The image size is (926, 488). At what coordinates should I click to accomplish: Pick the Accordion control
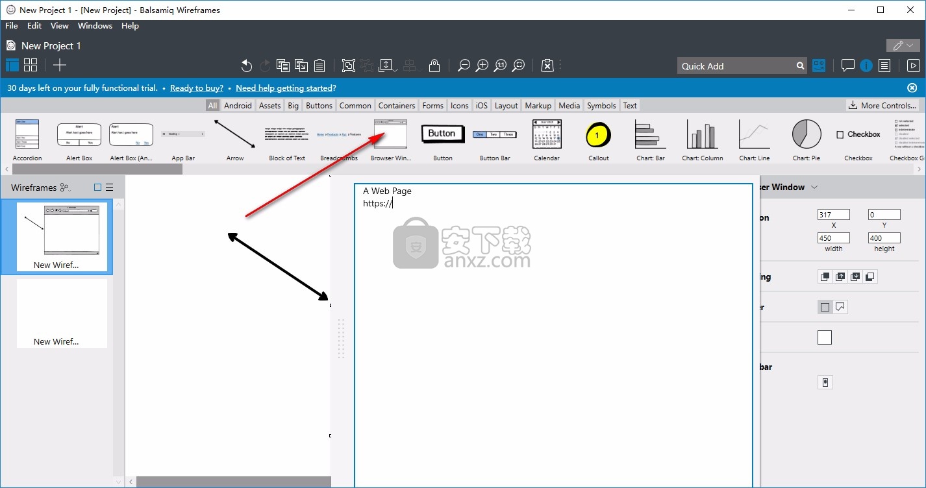coord(27,139)
